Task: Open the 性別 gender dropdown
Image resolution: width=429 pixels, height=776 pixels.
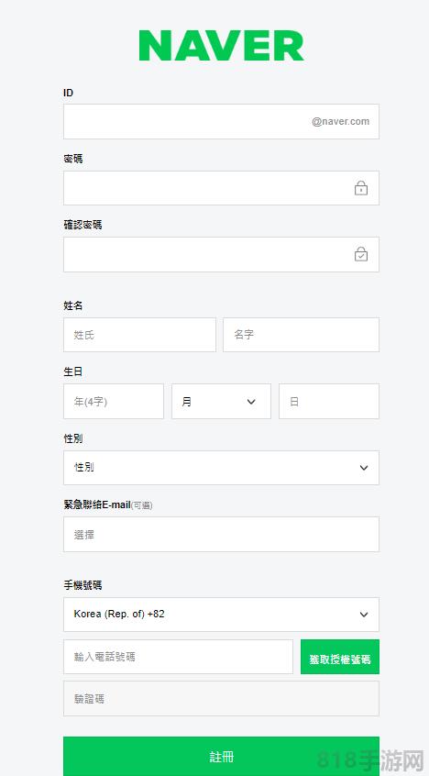Action: [221, 468]
